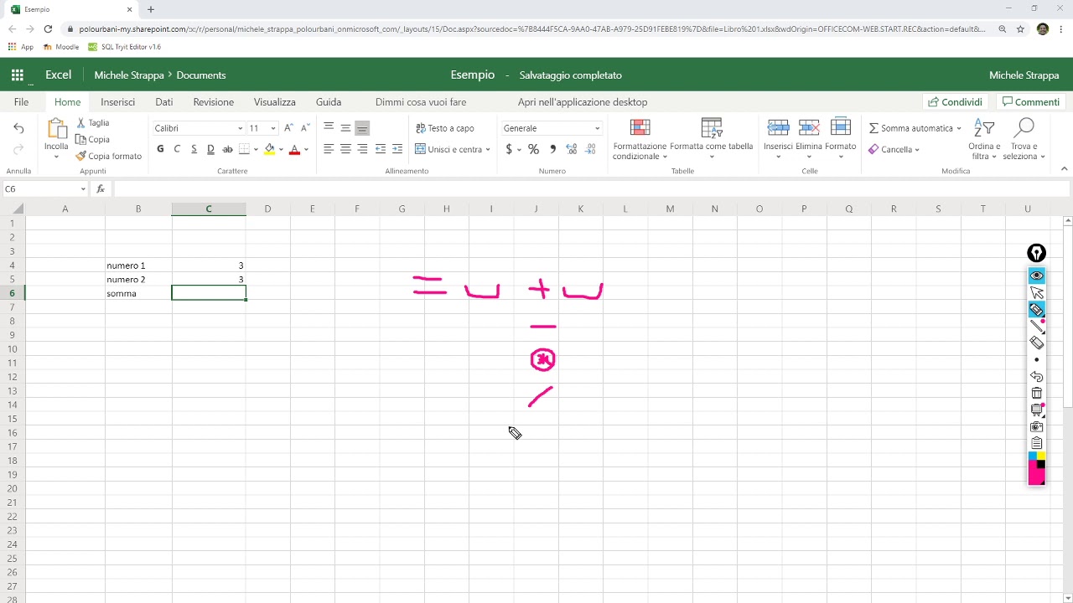Select the eraser tool in annotation toolbar
Viewport: 1073px width, 603px height.
pyautogui.click(x=1037, y=343)
